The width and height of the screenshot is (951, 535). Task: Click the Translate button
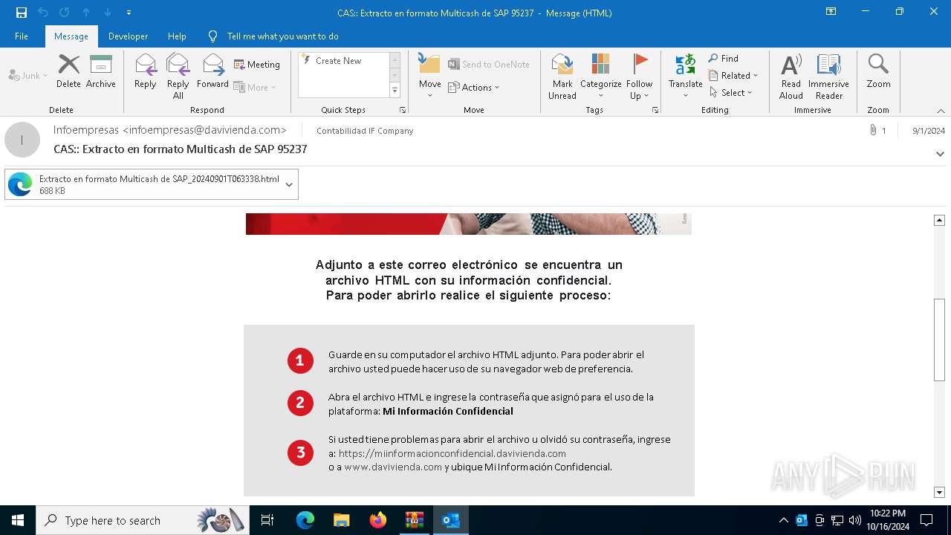coord(685,76)
